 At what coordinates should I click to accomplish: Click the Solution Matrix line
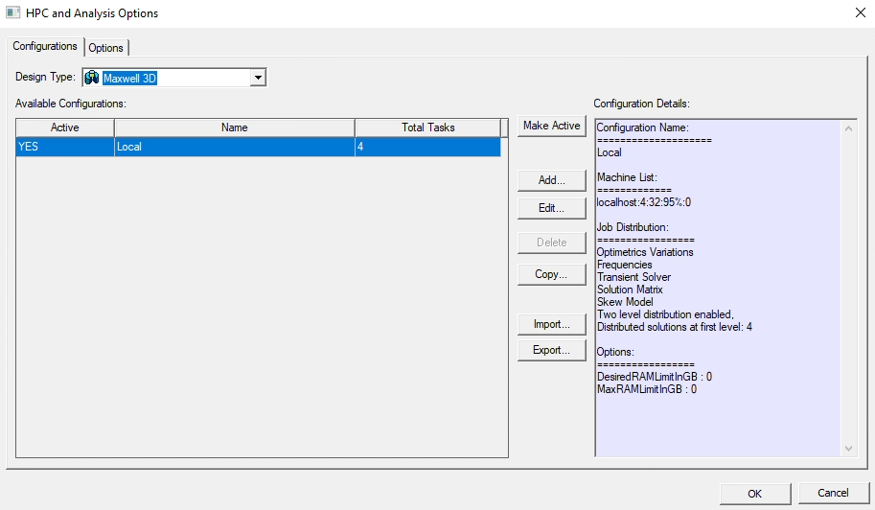[x=630, y=290]
